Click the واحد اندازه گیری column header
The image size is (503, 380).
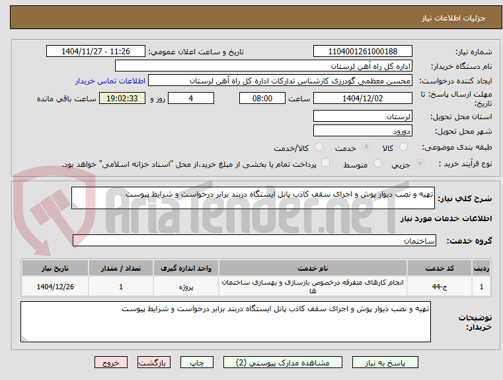[x=186, y=268]
